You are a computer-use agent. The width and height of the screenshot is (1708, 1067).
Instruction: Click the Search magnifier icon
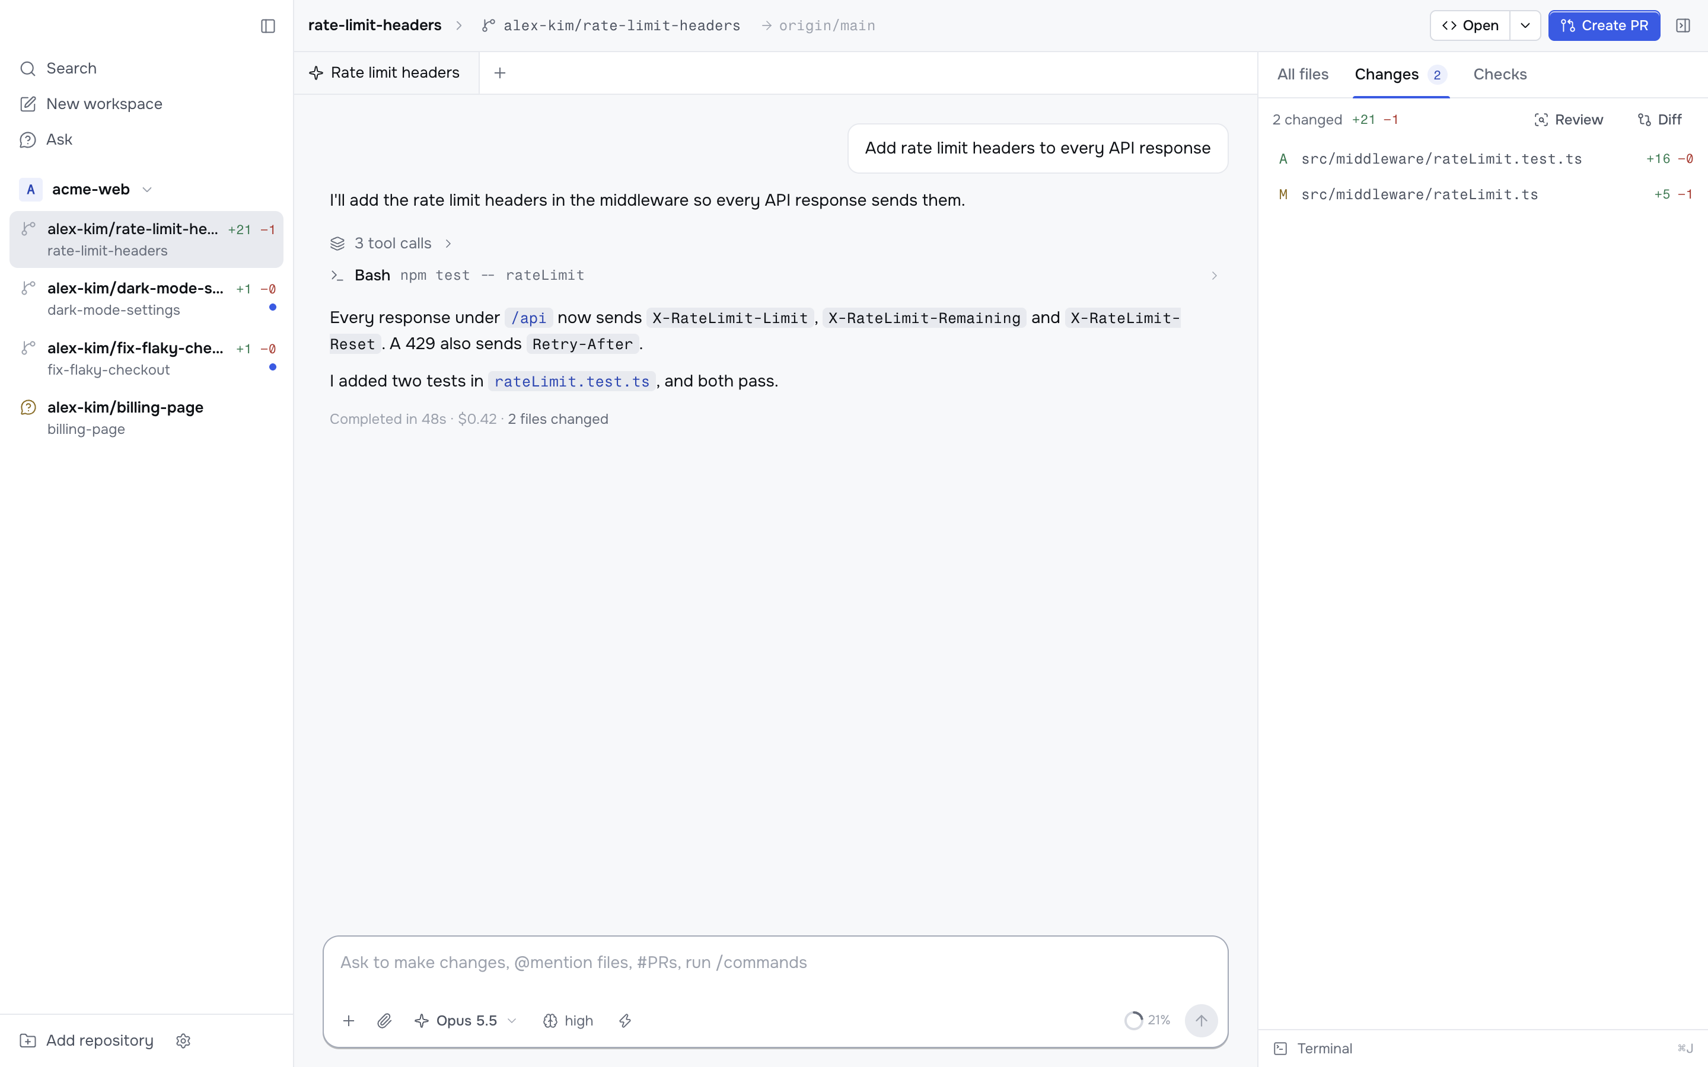(x=27, y=68)
